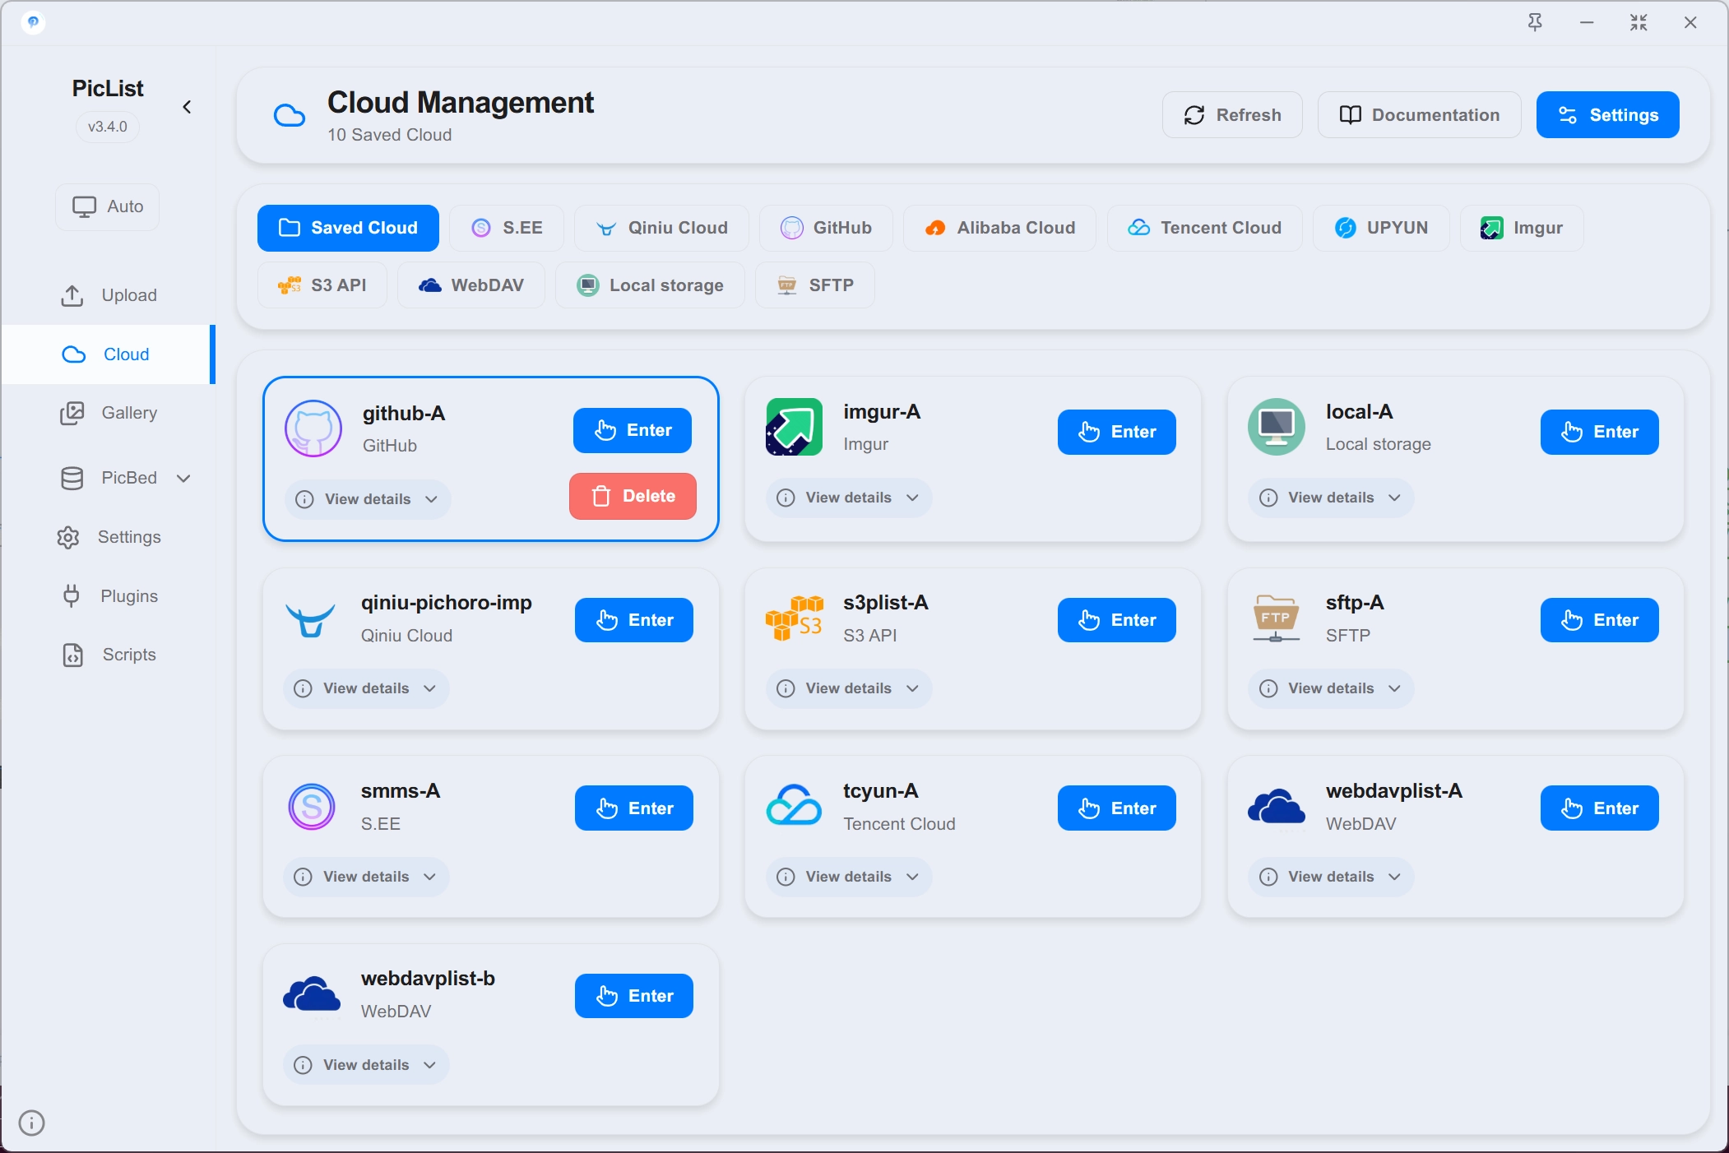Image resolution: width=1729 pixels, height=1153 pixels.
Task: Switch to the Alibaba Cloud tab
Action: point(999,228)
